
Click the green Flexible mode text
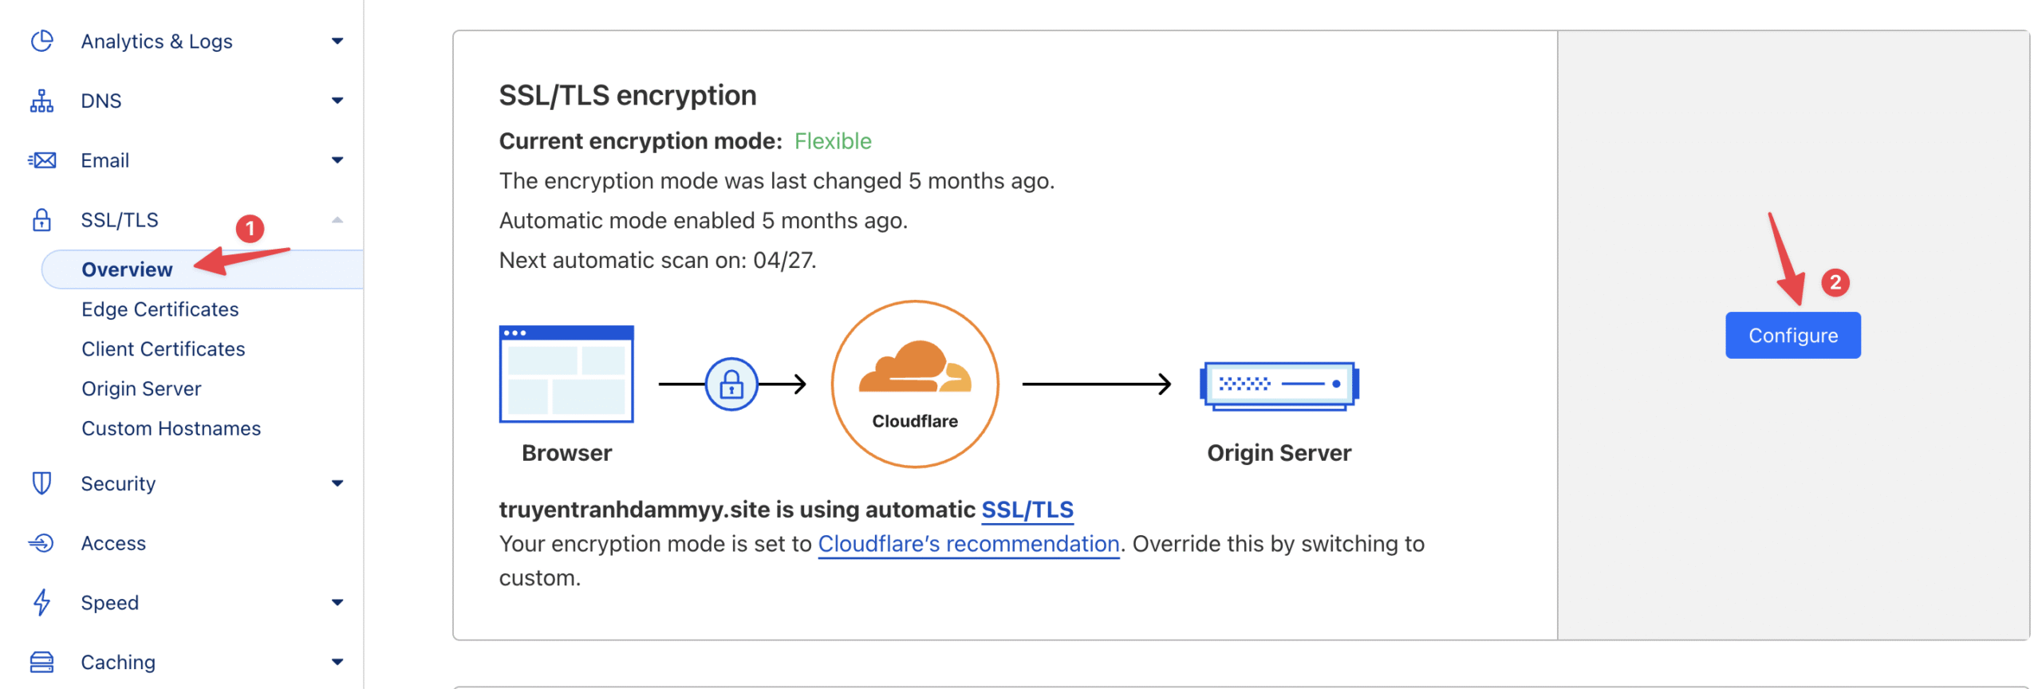(x=832, y=141)
